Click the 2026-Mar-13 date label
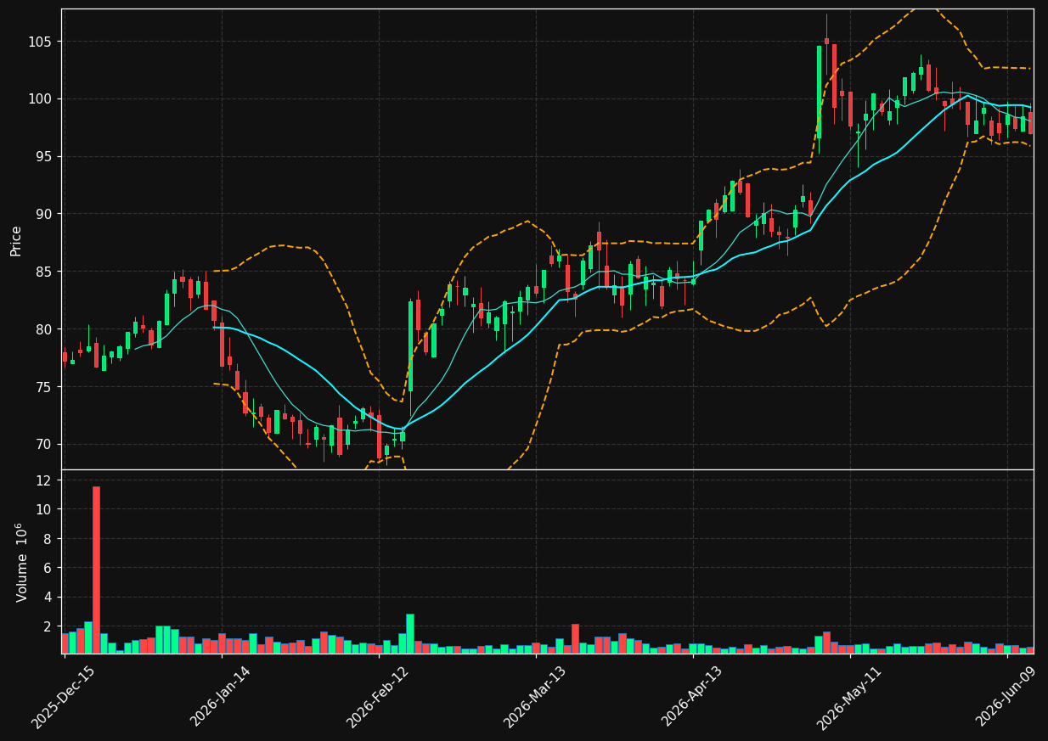The width and height of the screenshot is (1048, 741). [x=535, y=697]
